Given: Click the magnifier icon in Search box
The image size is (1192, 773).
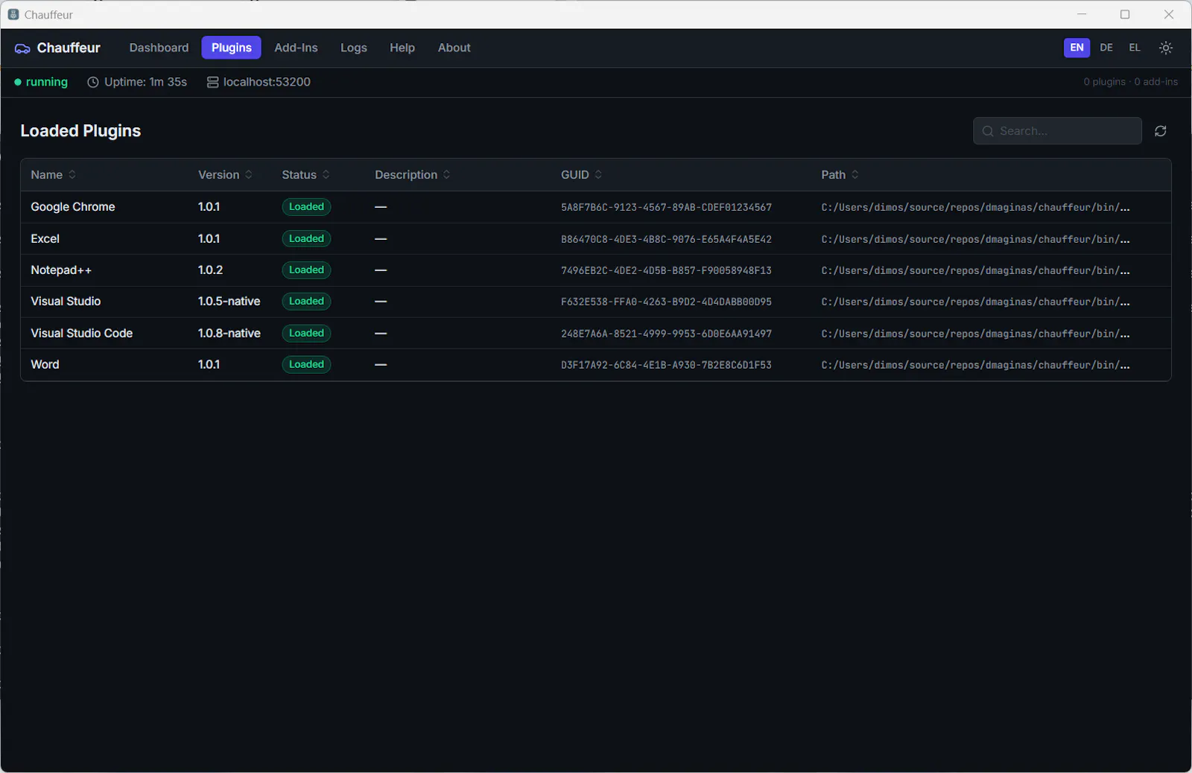Looking at the screenshot, I should tap(988, 131).
